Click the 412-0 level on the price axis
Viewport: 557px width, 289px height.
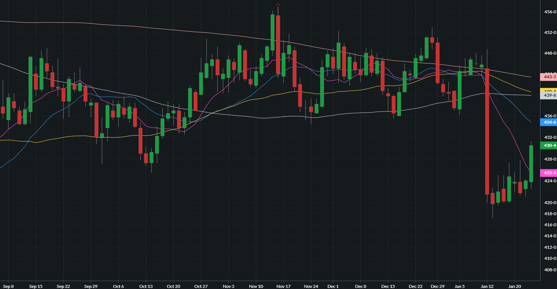[550, 247]
